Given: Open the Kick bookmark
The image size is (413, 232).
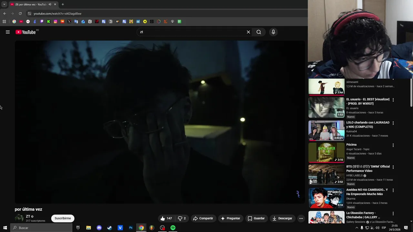Looking at the screenshot, I should [48, 22].
